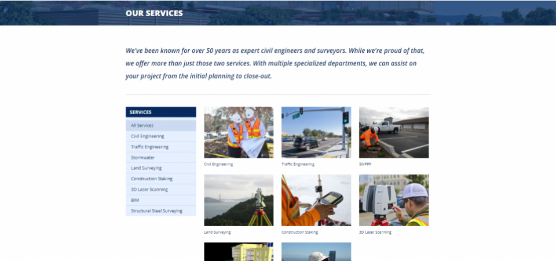556x261 pixels.
Task: Click the OUR SERVICES page heading
Action: pos(154,13)
